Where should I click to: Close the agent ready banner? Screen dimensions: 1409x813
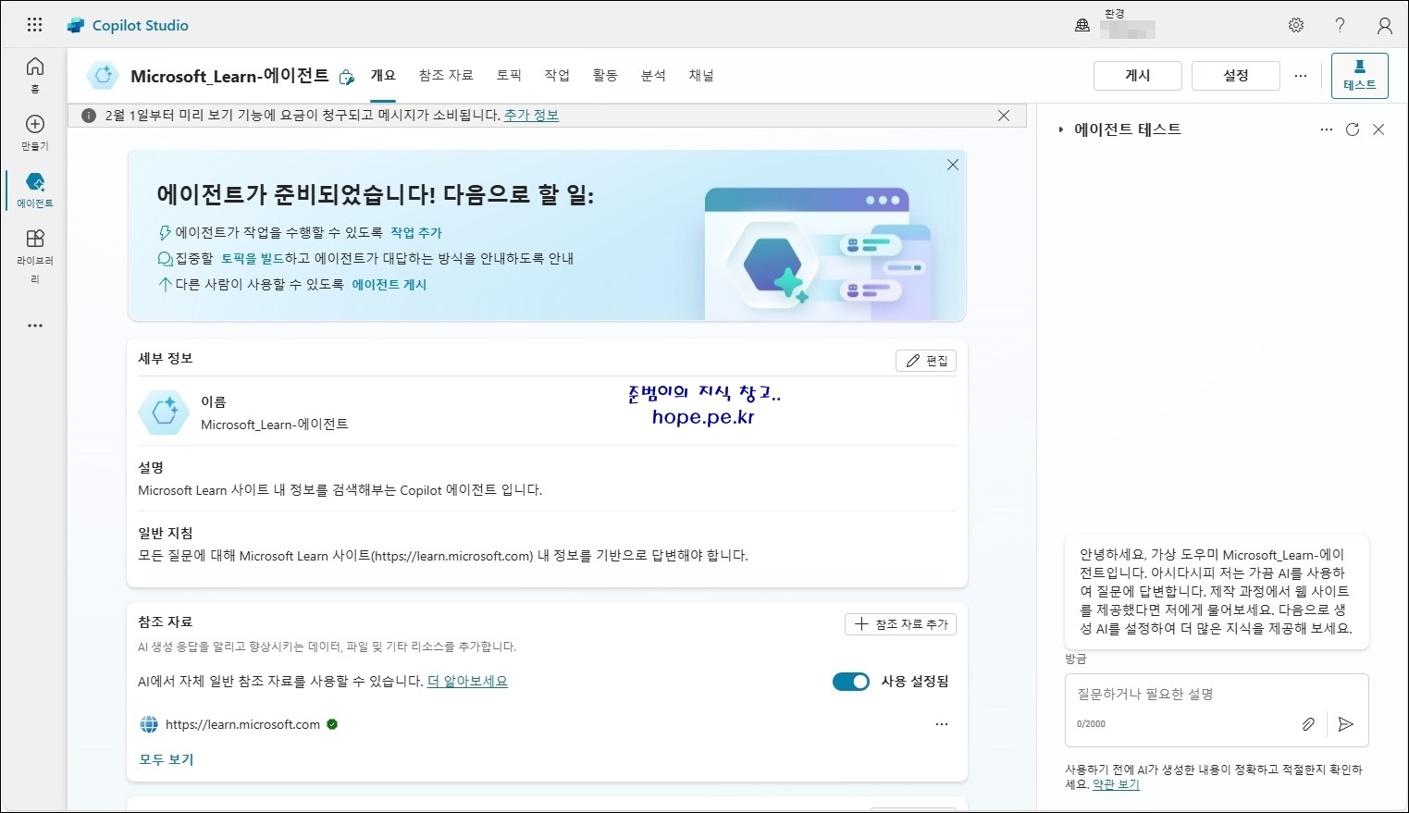point(953,165)
